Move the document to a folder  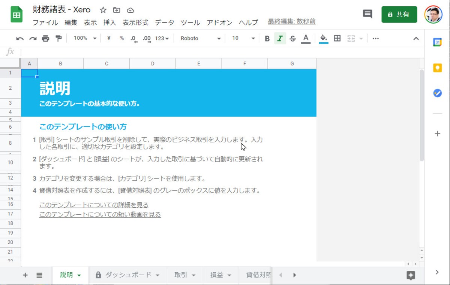coord(117,10)
